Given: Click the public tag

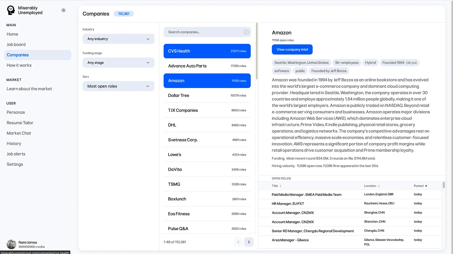Looking at the screenshot, I should click(x=300, y=71).
